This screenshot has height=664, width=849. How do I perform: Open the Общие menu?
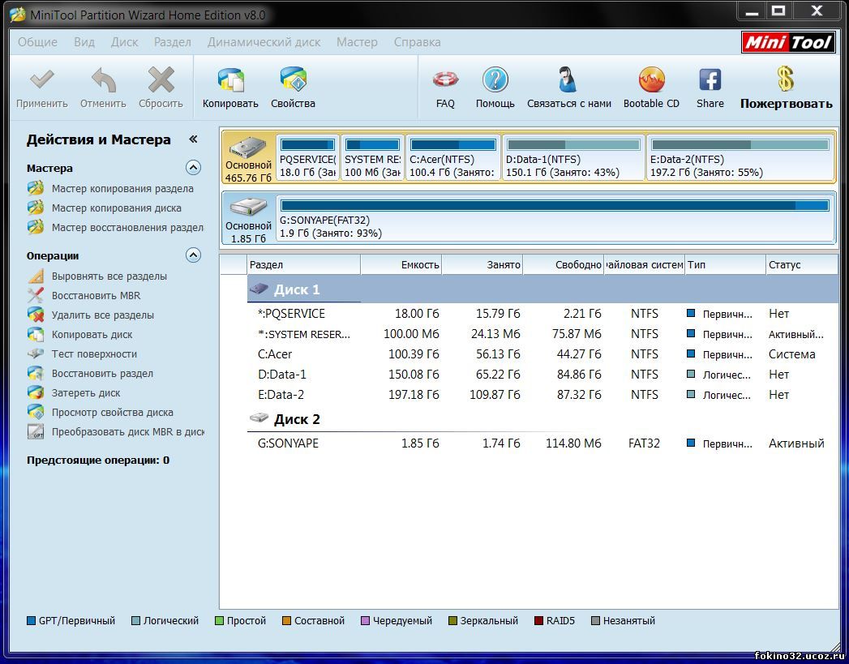tap(37, 41)
